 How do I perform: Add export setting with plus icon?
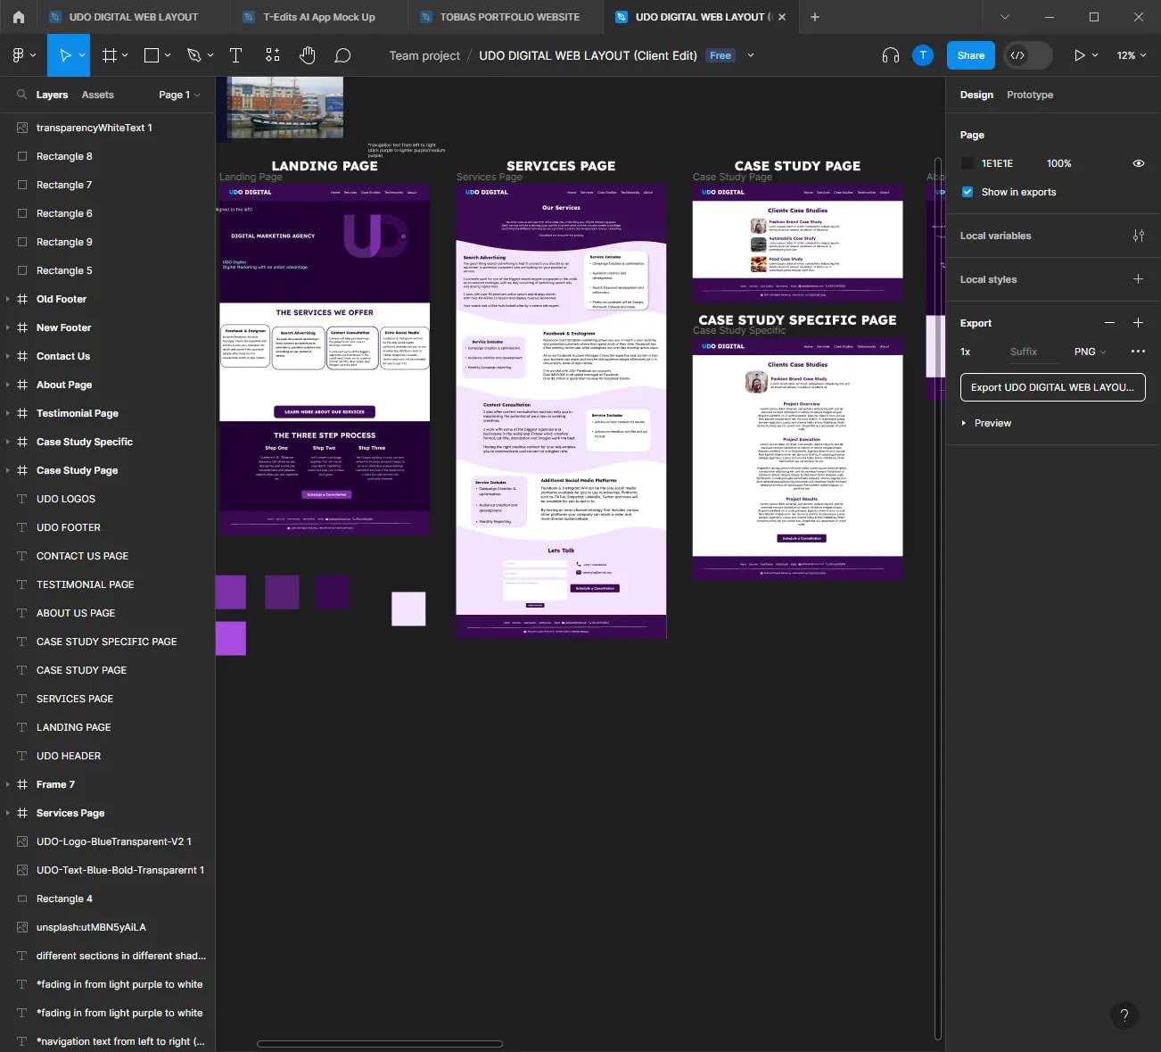(x=1138, y=323)
